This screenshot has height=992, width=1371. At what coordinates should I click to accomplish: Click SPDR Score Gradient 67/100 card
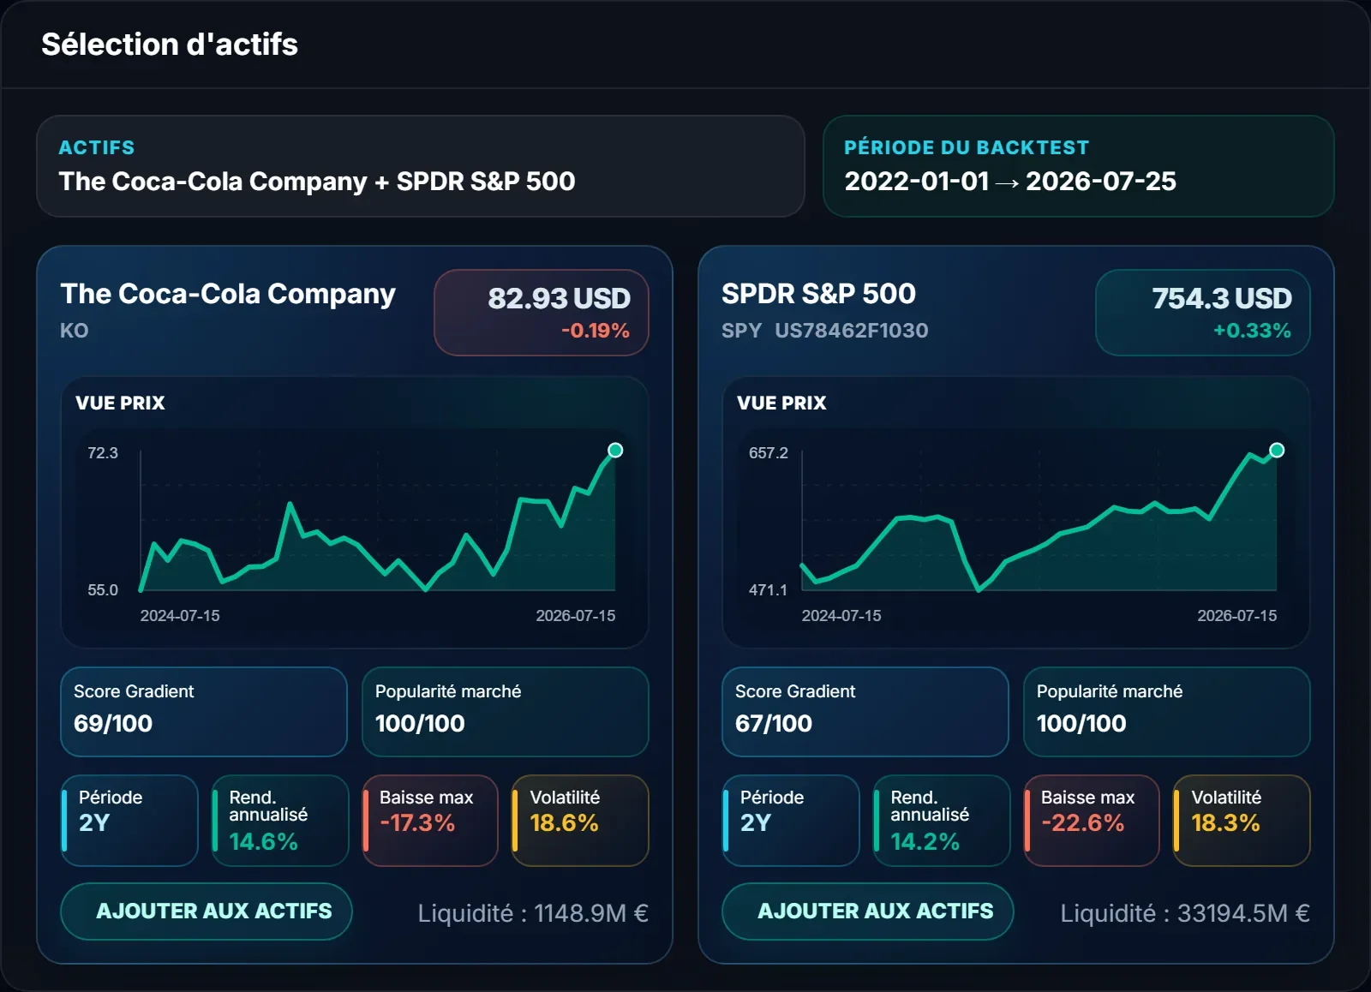865,712
